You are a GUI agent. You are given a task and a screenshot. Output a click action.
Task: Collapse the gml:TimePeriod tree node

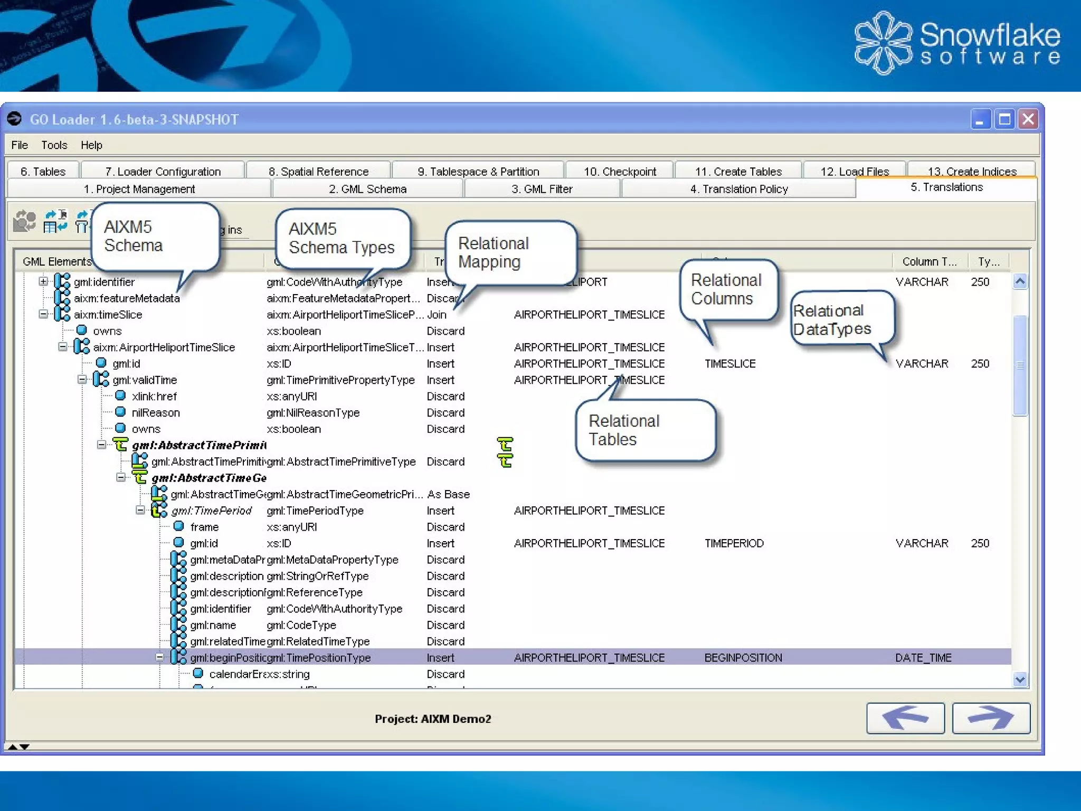point(140,510)
